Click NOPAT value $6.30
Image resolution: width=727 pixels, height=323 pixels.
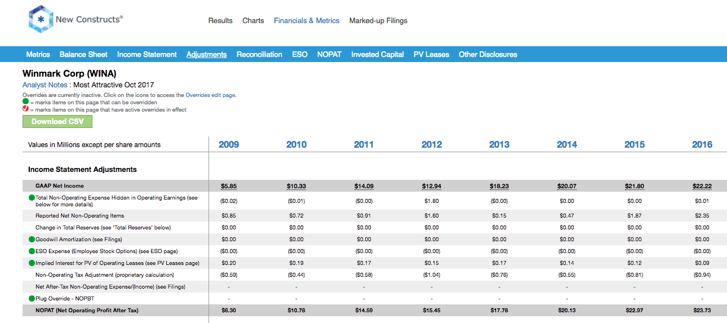coord(229,311)
